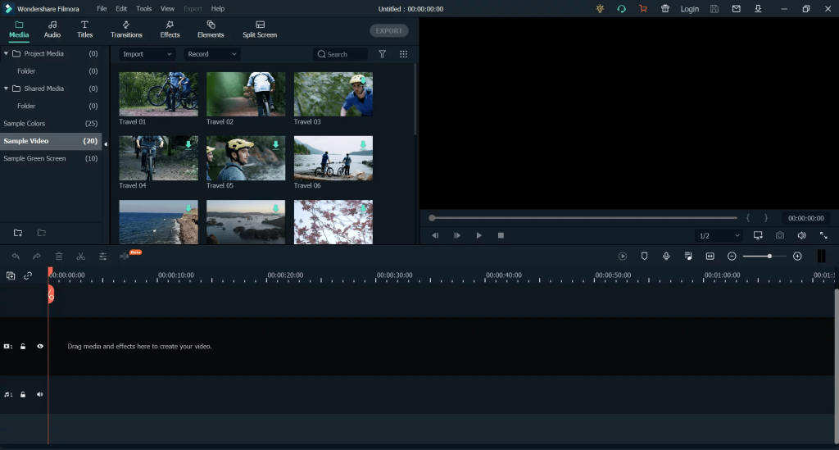Open the Record dropdown

coord(211,54)
